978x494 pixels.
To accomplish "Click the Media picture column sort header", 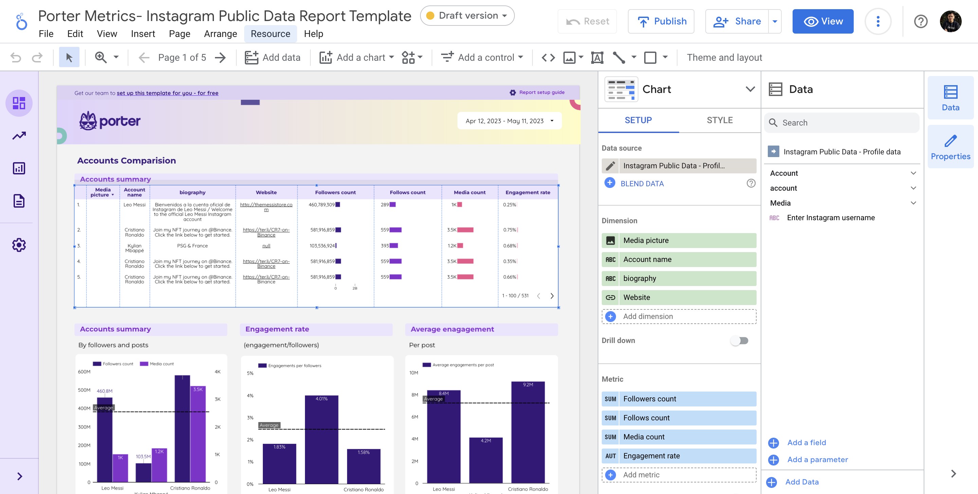I will (103, 192).
